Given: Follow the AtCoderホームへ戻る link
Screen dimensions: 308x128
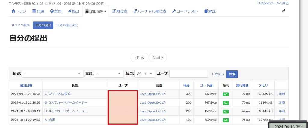Looking at the screenshot, I should 273,3.
